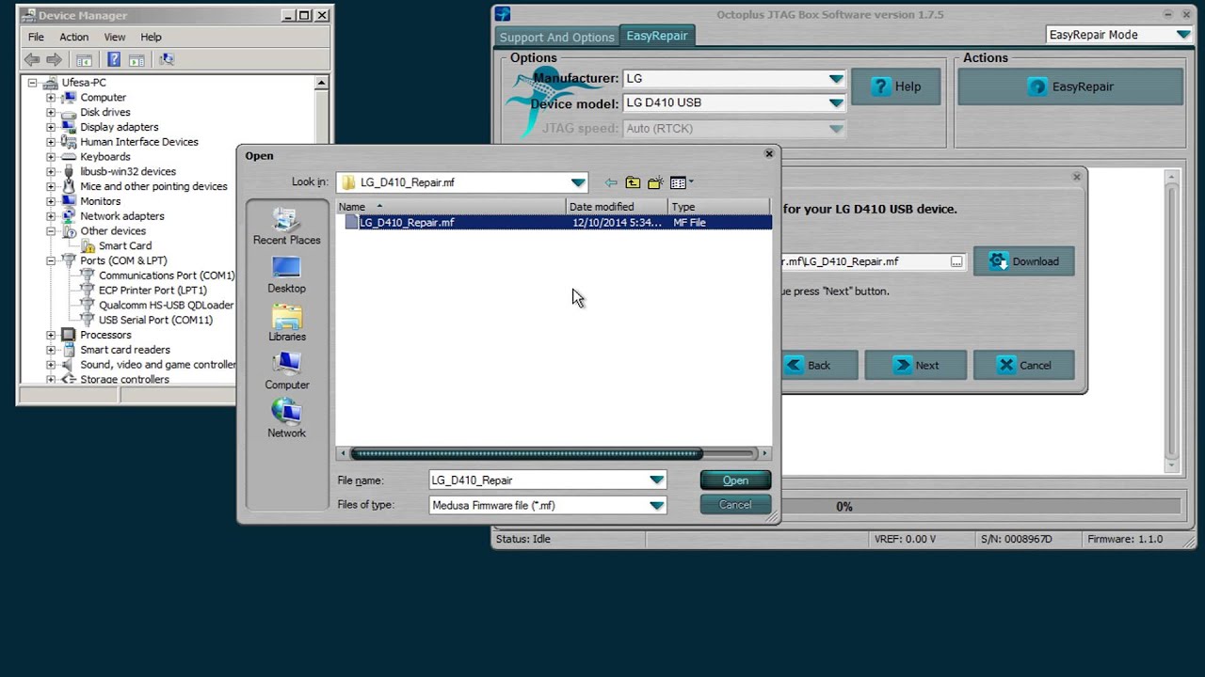The height and width of the screenshot is (677, 1205).
Task: Open Libraries in the places bar
Action: point(286,323)
